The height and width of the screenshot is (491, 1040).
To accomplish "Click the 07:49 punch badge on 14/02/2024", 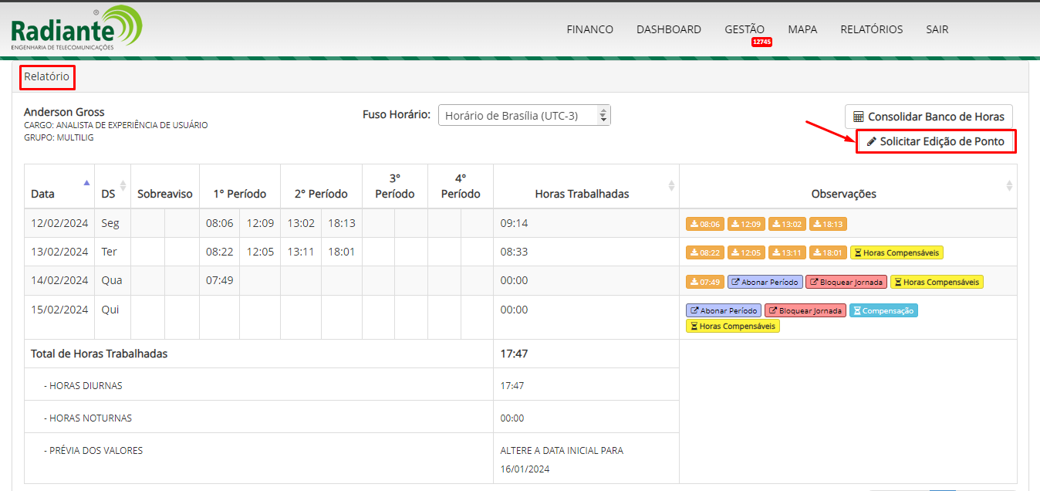I will (705, 282).
